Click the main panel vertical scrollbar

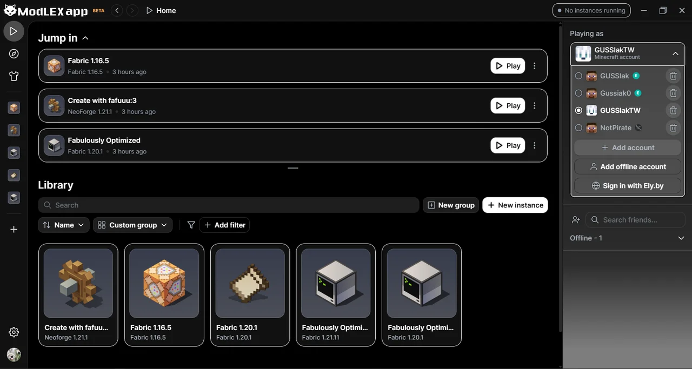pos(560,178)
